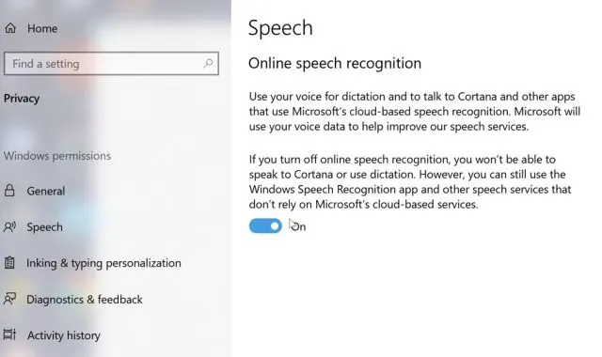
Task: Click the Online speech recognition heading
Action: click(335, 63)
